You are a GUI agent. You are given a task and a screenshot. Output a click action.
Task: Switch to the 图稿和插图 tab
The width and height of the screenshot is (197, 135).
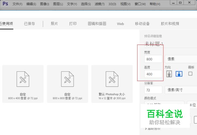(97, 24)
